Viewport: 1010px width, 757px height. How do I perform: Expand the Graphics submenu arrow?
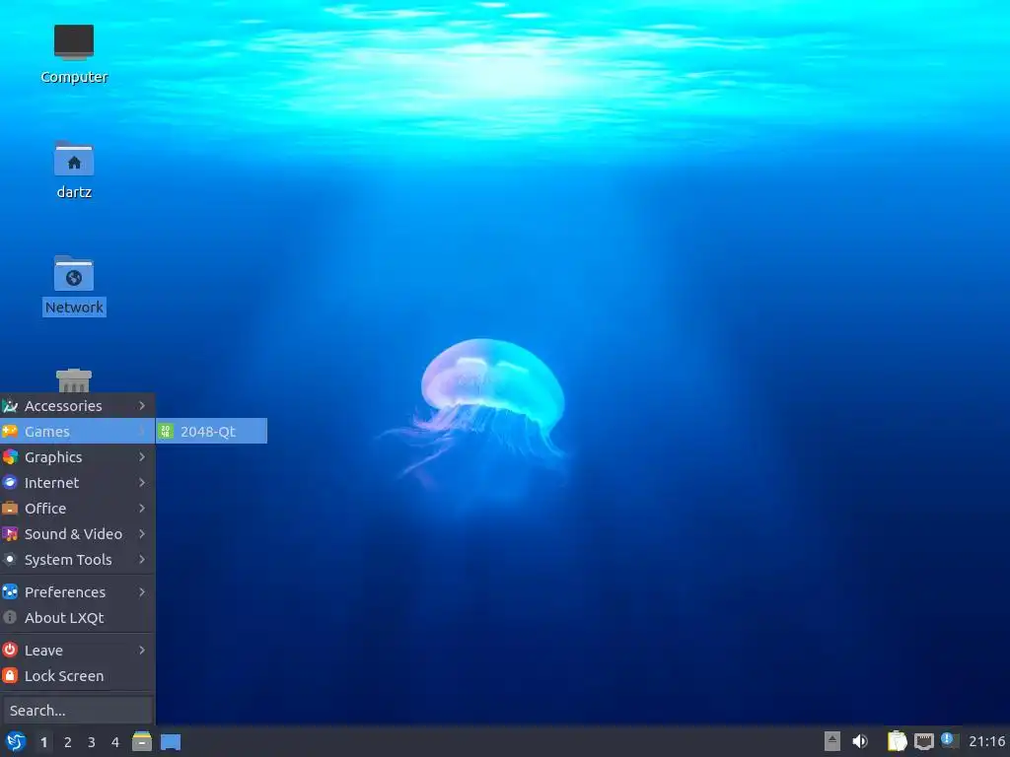142,457
